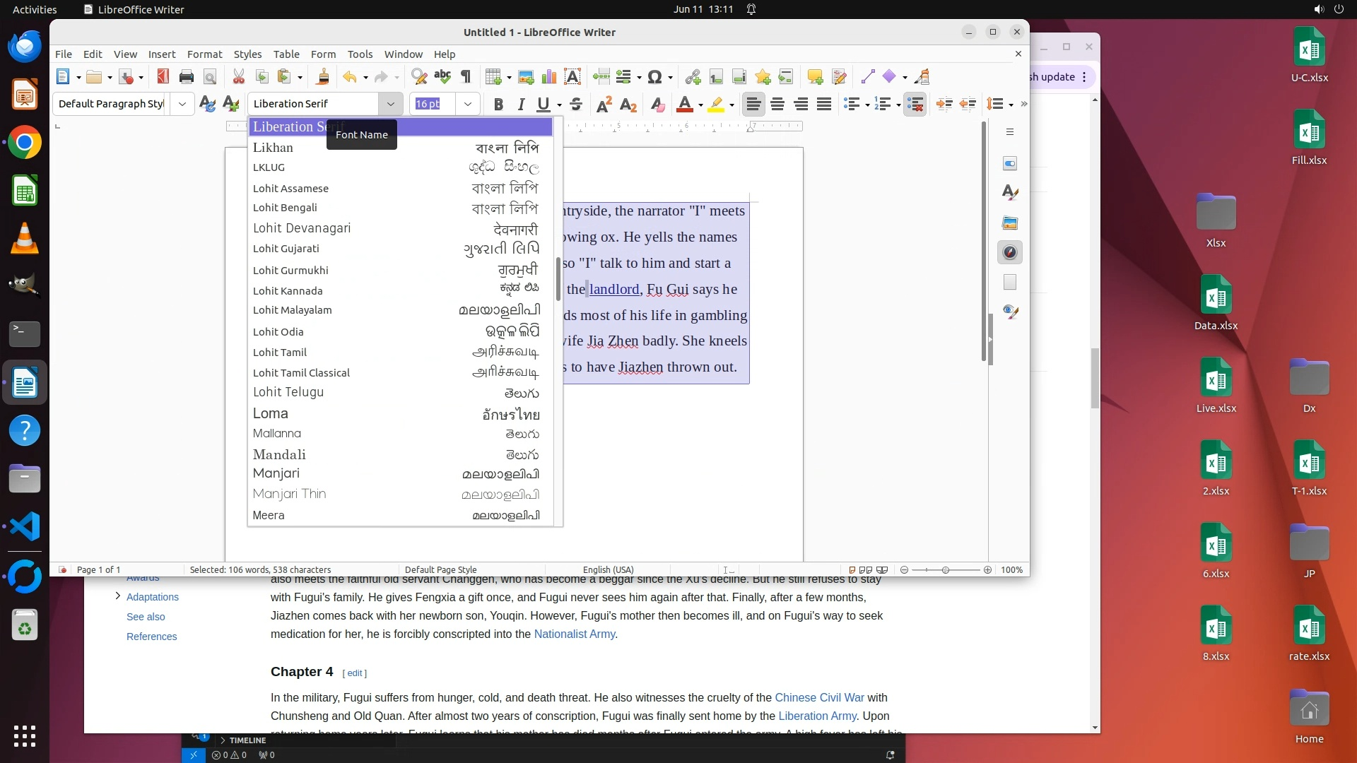Toggle Bold formatting
Viewport: 1357px width, 763px height.
click(x=498, y=105)
